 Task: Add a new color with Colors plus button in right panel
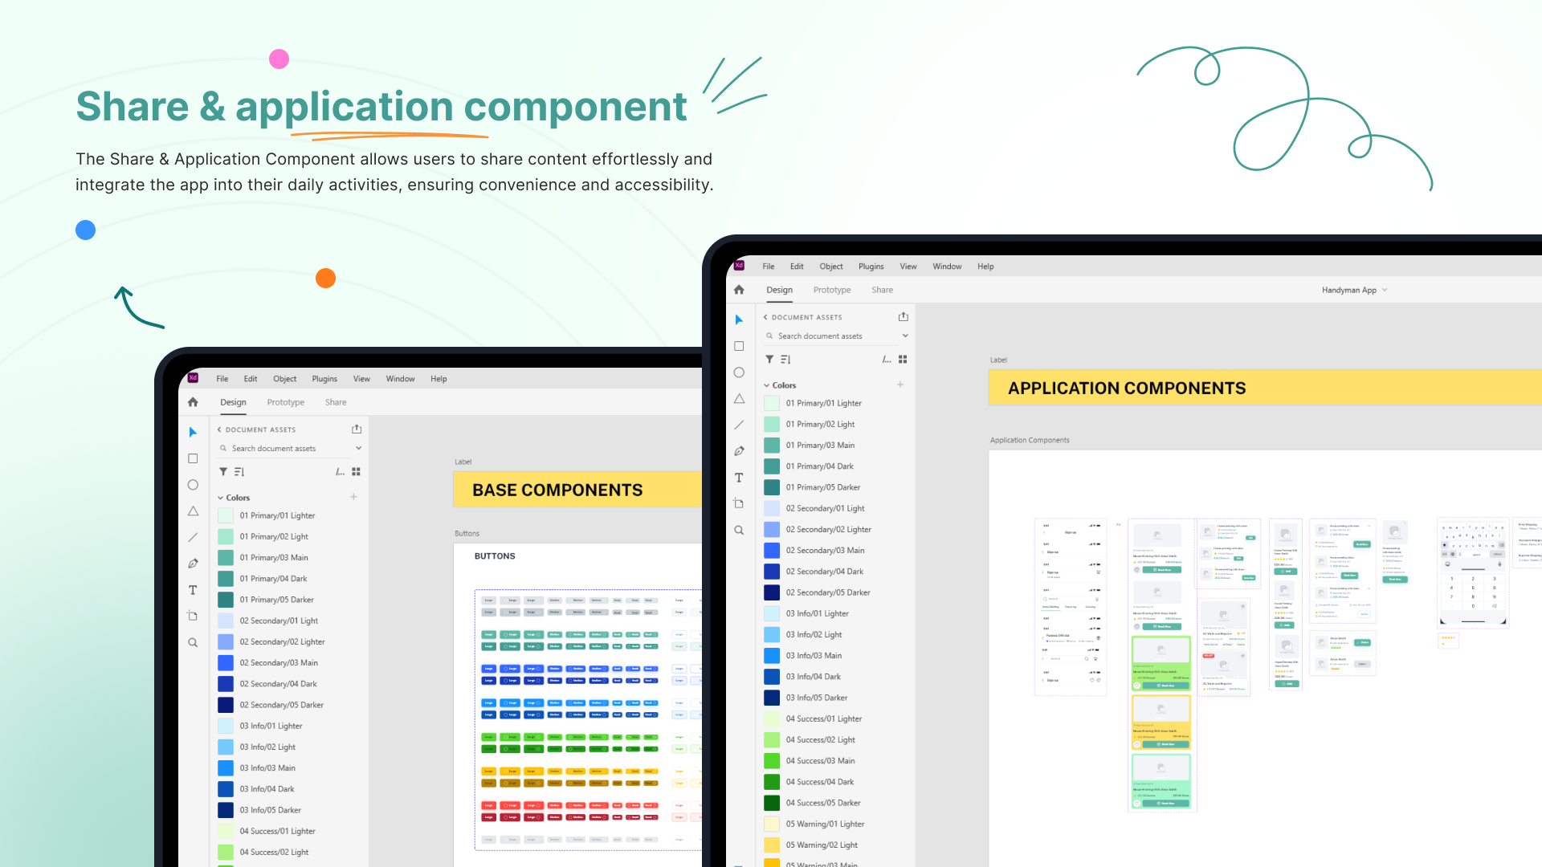(x=900, y=385)
